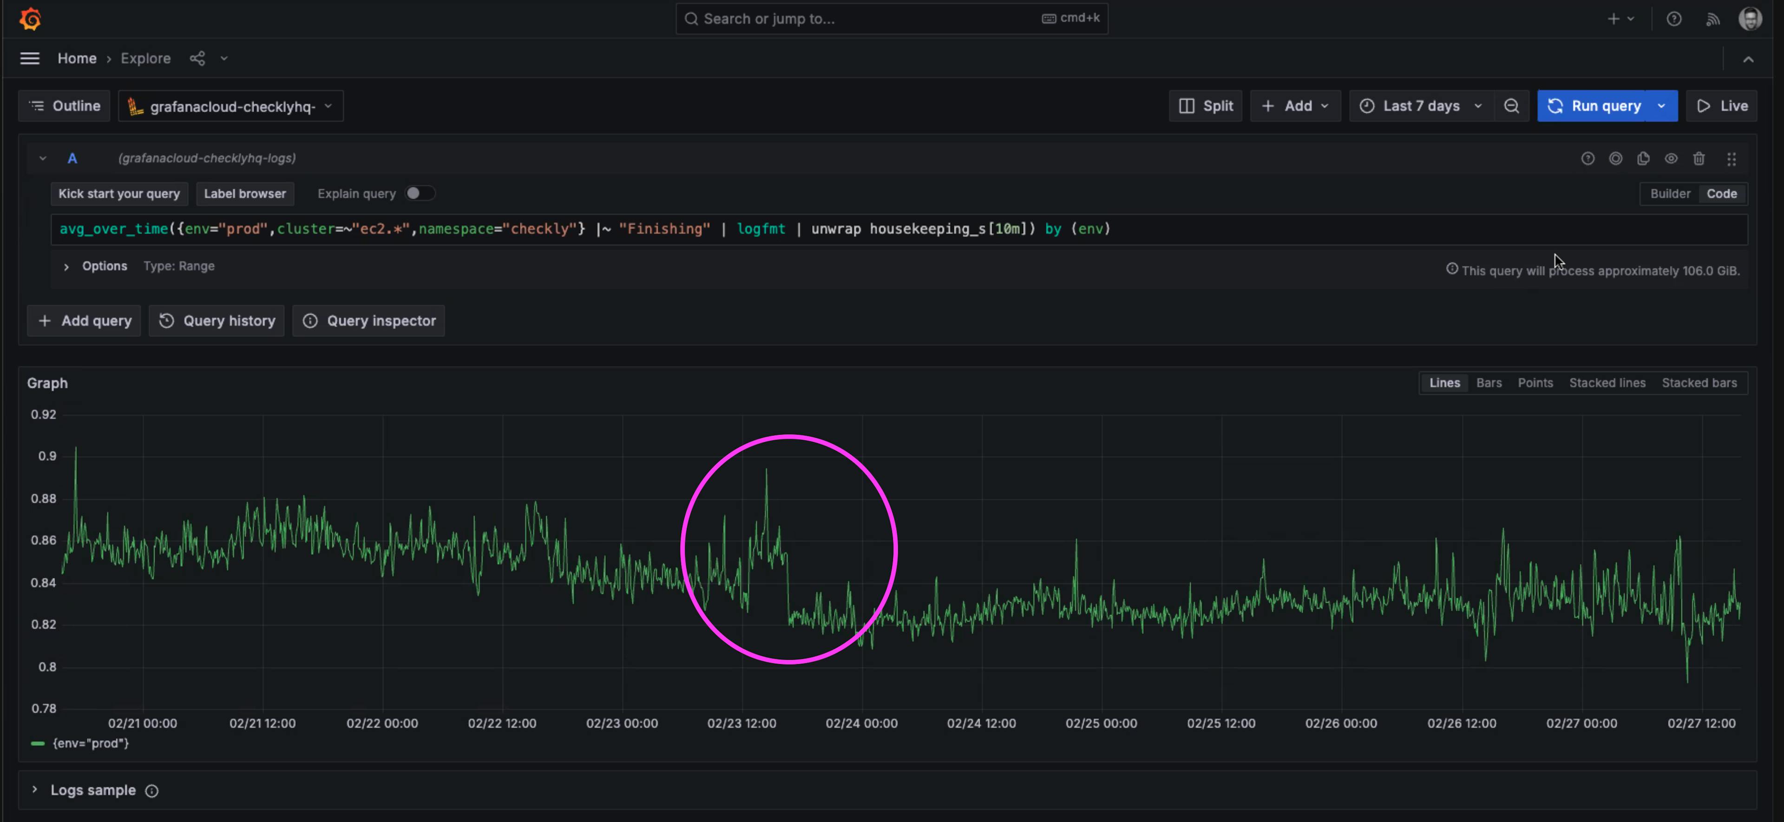Switch query editor to Builder mode

pyautogui.click(x=1669, y=193)
